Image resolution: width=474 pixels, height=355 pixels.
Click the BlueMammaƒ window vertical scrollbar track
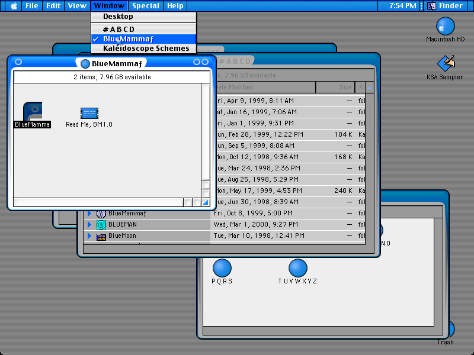206,131
